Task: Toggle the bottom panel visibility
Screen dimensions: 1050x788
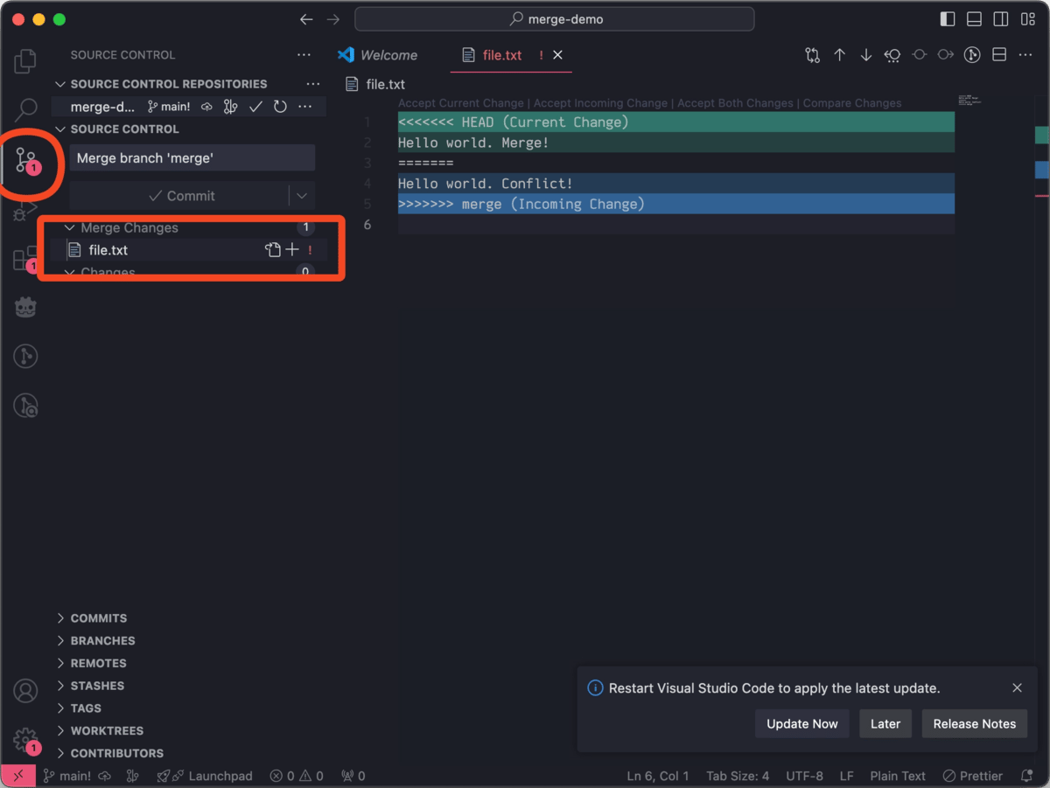Action: [974, 19]
